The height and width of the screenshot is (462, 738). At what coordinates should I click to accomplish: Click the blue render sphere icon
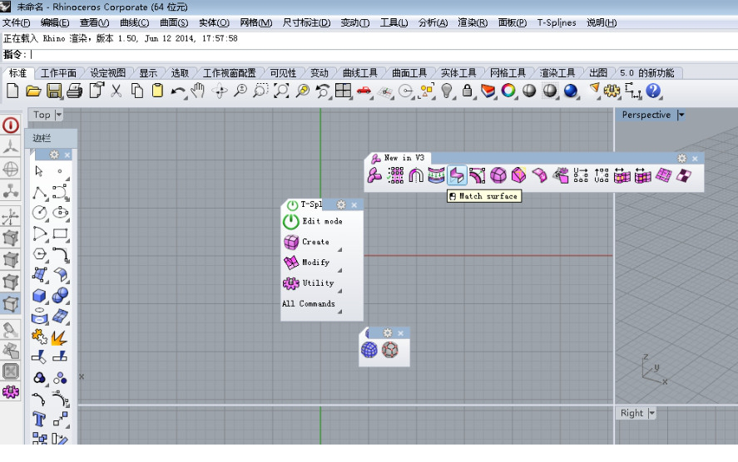[x=571, y=91]
